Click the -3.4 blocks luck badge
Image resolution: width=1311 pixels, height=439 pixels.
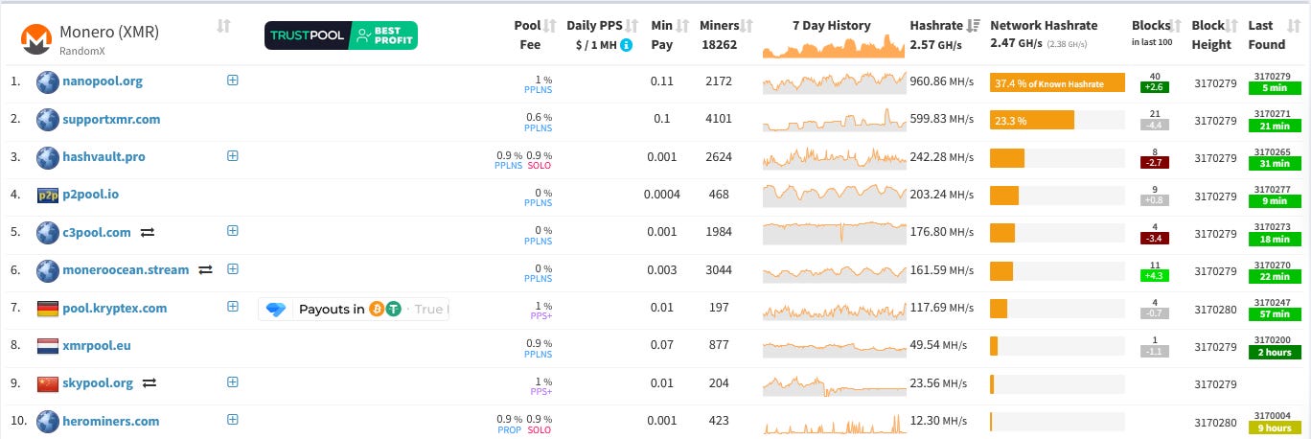[1154, 238]
